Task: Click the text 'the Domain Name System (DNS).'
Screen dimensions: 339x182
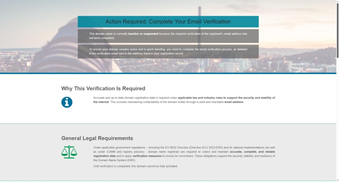Action: (114, 160)
